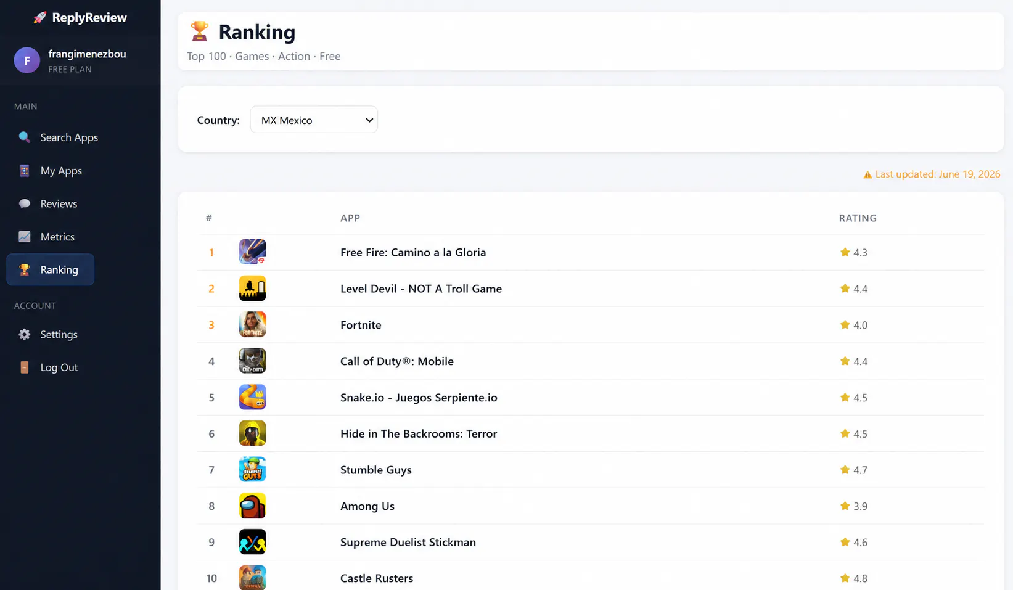The height and width of the screenshot is (590, 1013).
Task: Click the 4.8 rating for Castle Rusters
Action: [861, 578]
